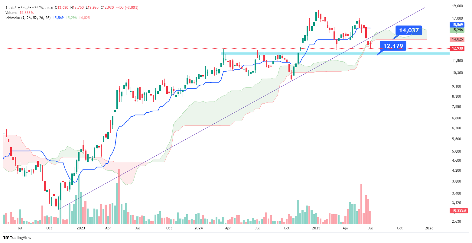
Task: Select the 14,037 price callout label
Action: click(x=409, y=30)
